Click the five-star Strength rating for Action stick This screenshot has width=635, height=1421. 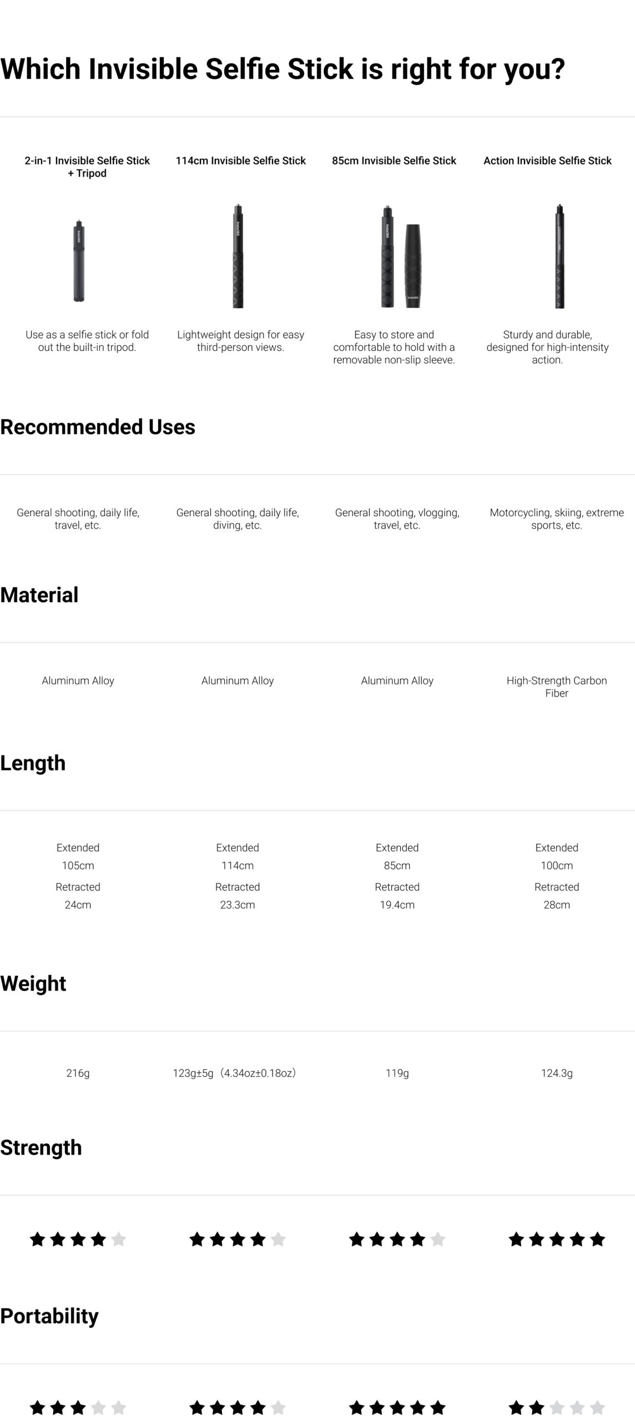tap(557, 1239)
